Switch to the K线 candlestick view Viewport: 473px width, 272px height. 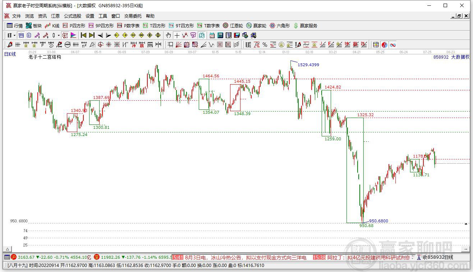coord(52,26)
